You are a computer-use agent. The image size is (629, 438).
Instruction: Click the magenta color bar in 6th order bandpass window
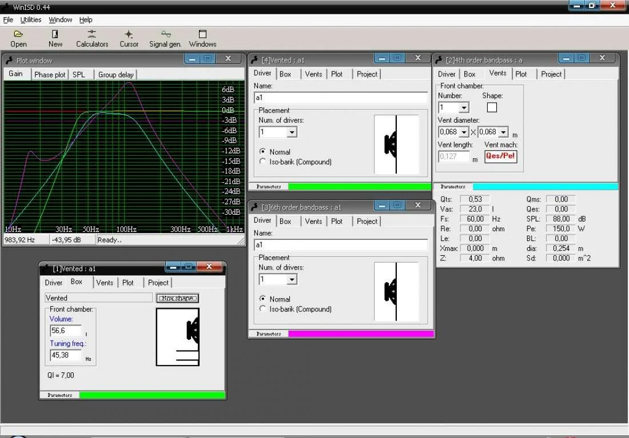coord(360,334)
